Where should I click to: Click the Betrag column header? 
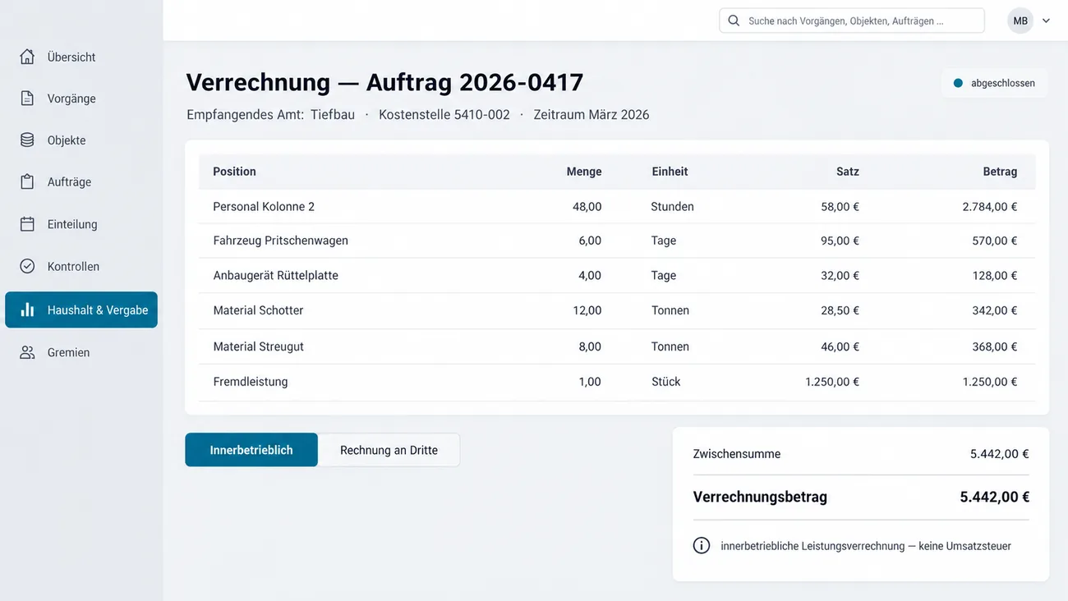[x=1000, y=172]
